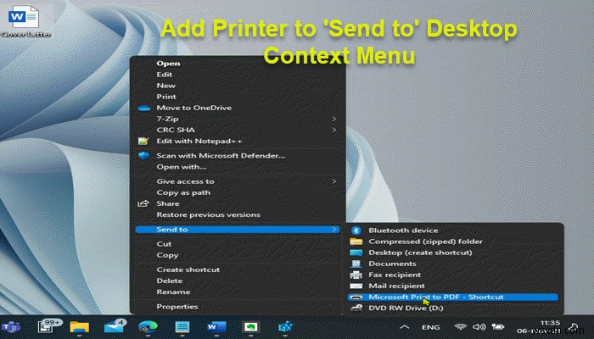Click the ENG language indicator
Screen dimensions: 594x339
point(431,327)
